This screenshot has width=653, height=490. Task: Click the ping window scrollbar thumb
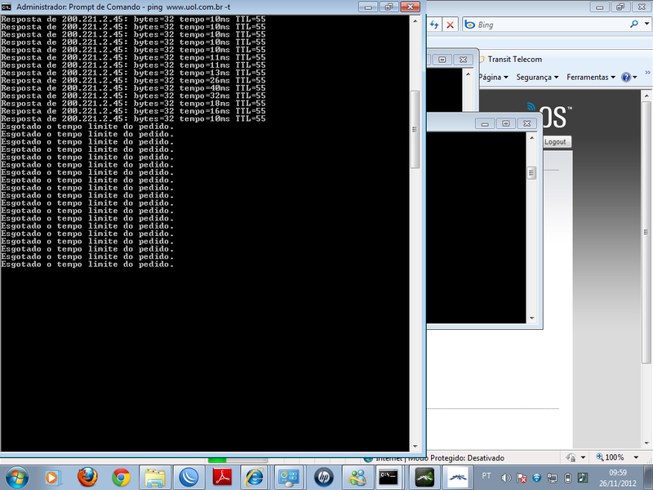coord(415,129)
